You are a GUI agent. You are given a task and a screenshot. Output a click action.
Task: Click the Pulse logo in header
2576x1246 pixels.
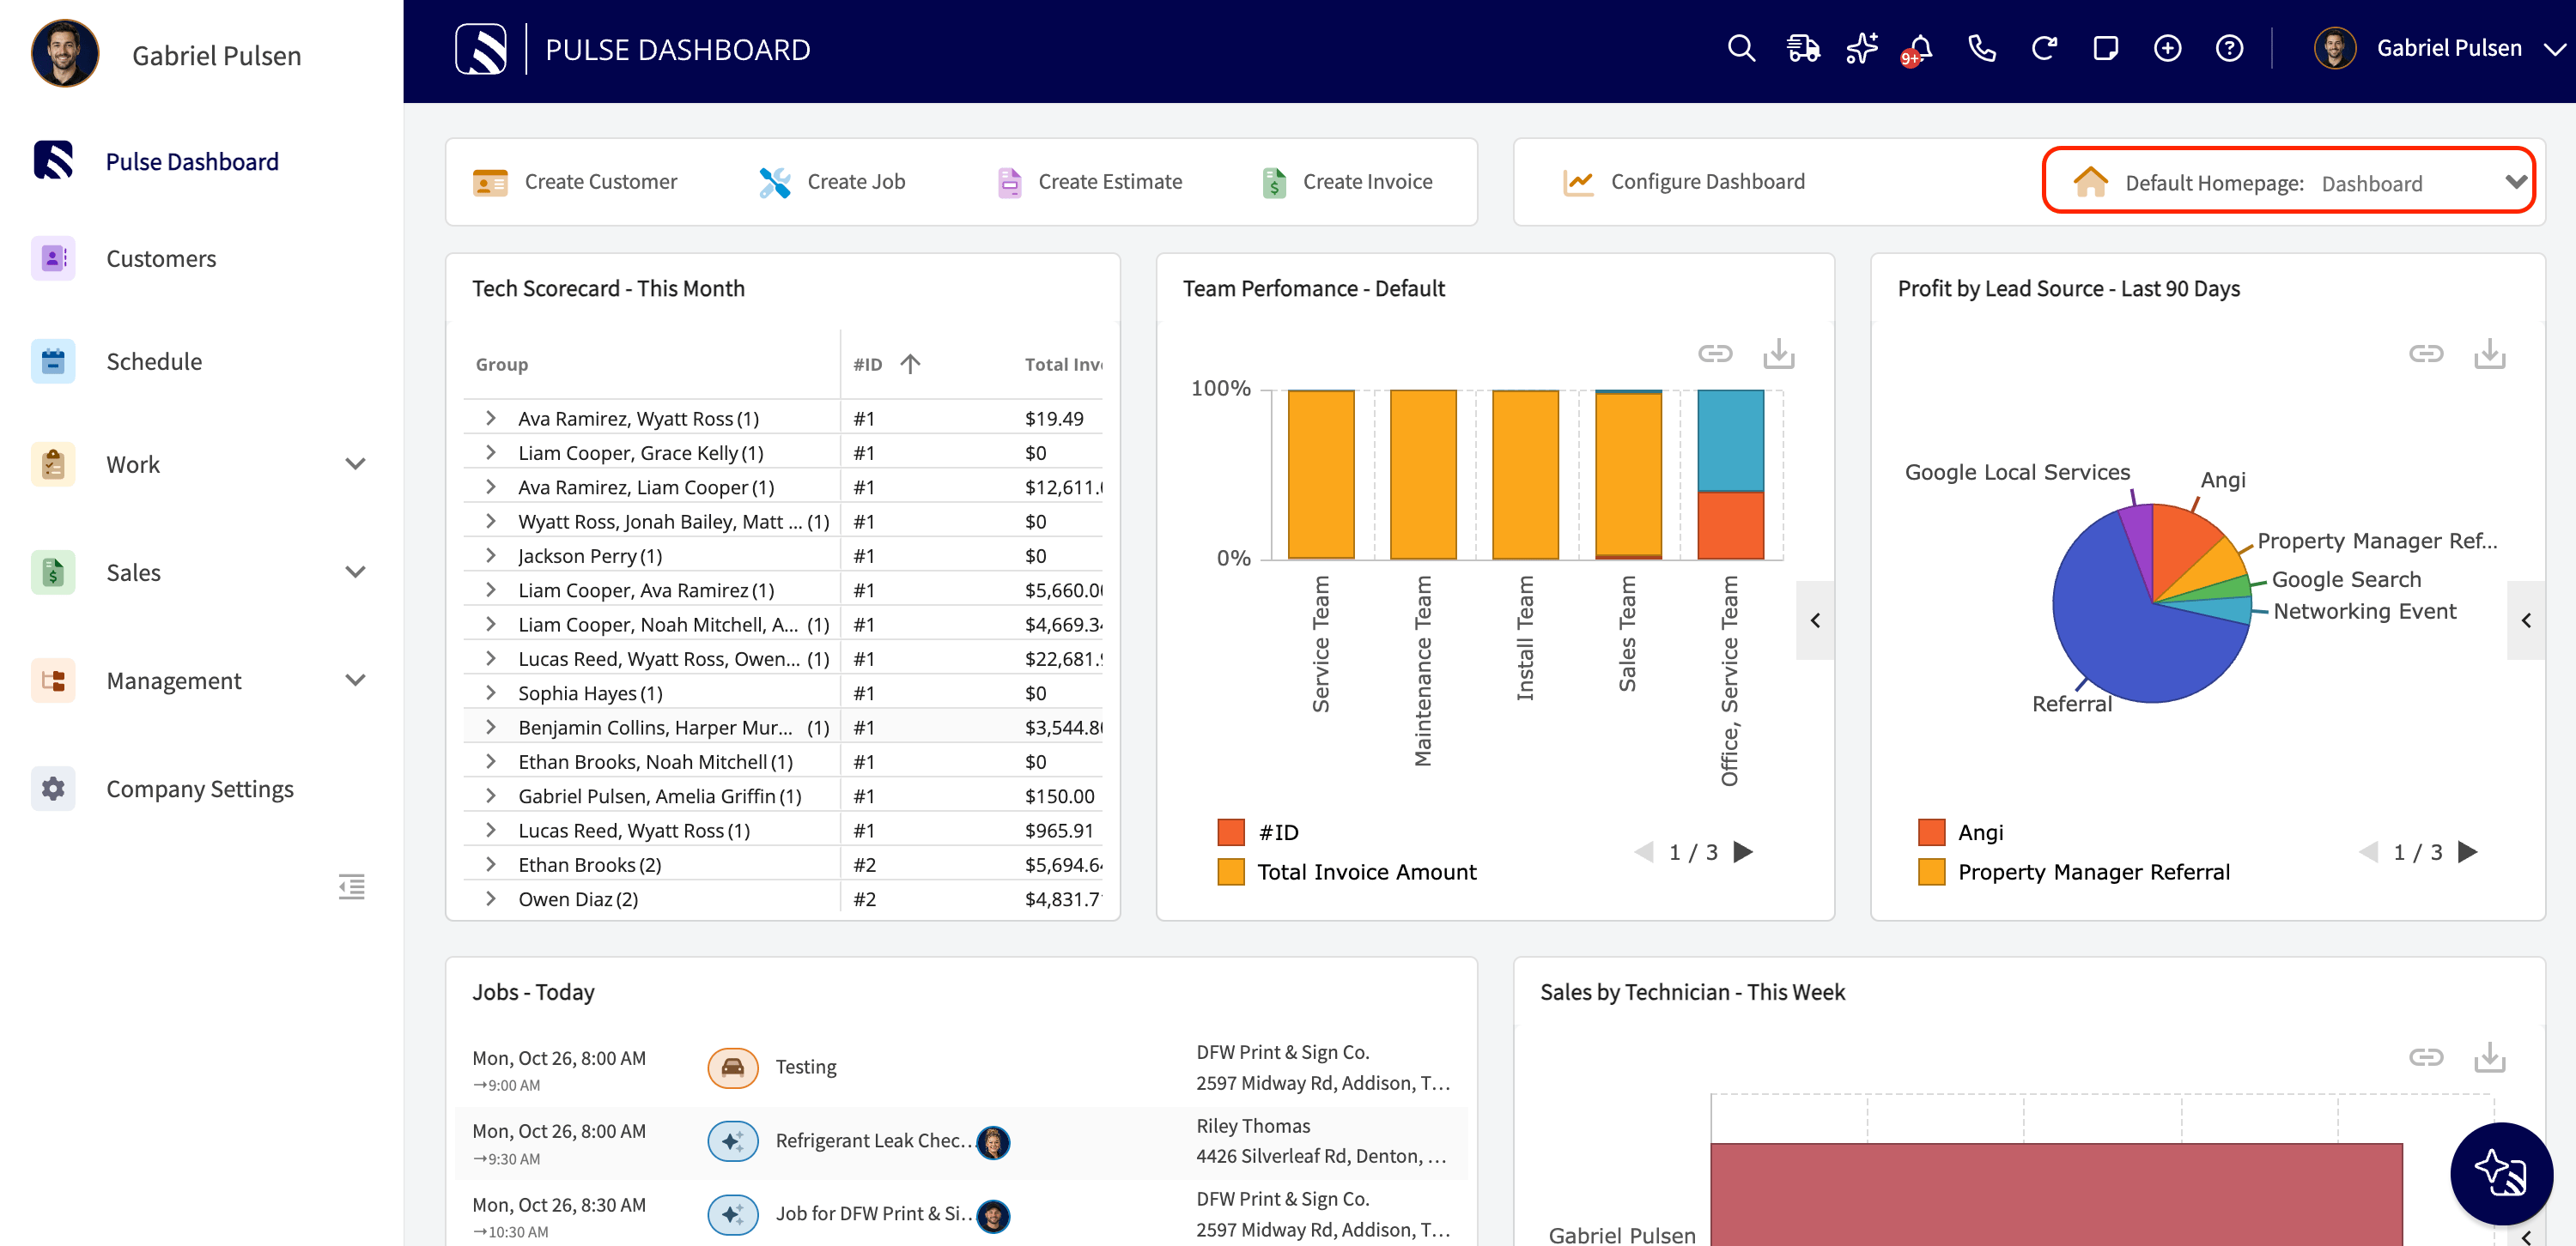(481, 49)
